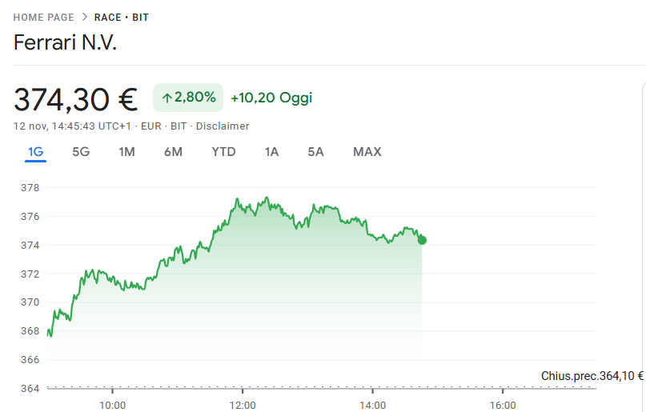
Task: View the 5A chart range
Action: [315, 152]
